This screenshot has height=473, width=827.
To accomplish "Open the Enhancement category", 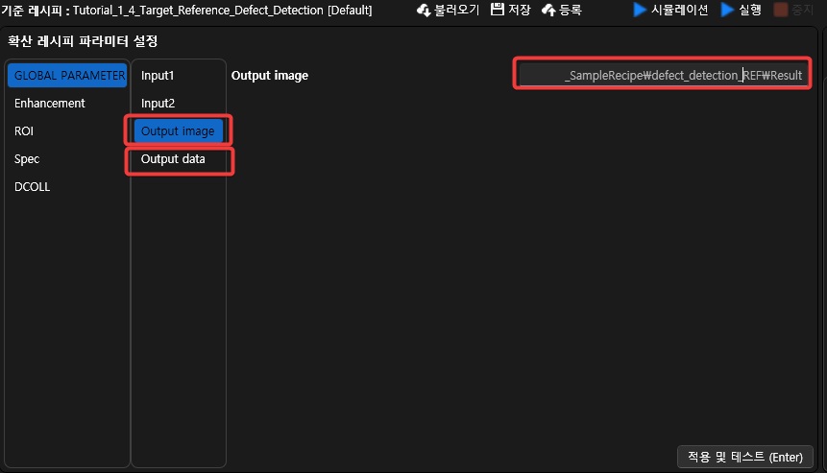I will (x=50, y=103).
